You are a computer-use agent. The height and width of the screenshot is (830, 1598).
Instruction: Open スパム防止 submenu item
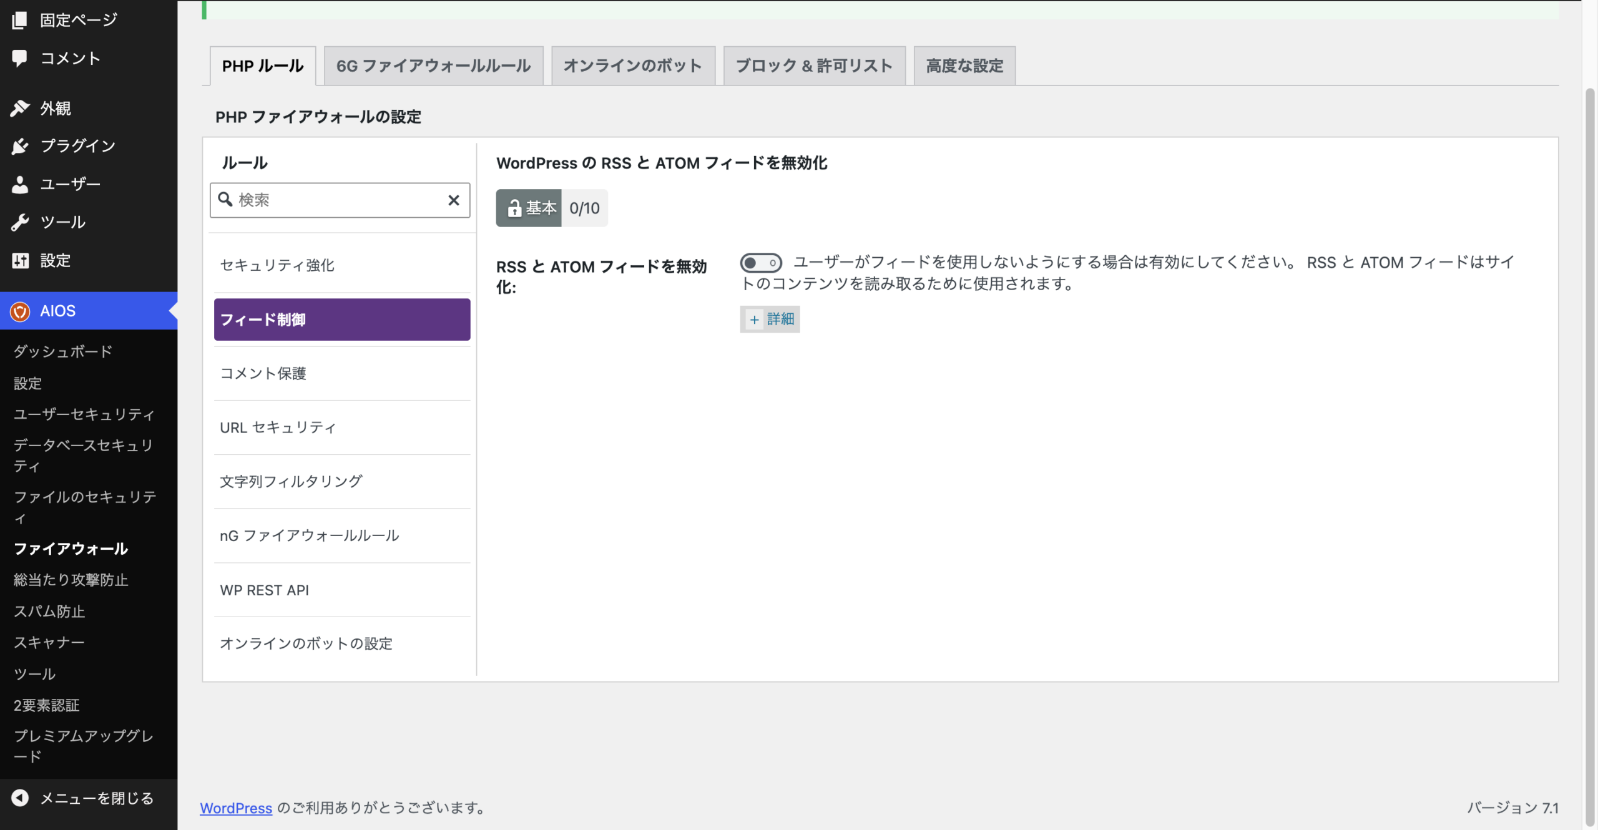49,612
